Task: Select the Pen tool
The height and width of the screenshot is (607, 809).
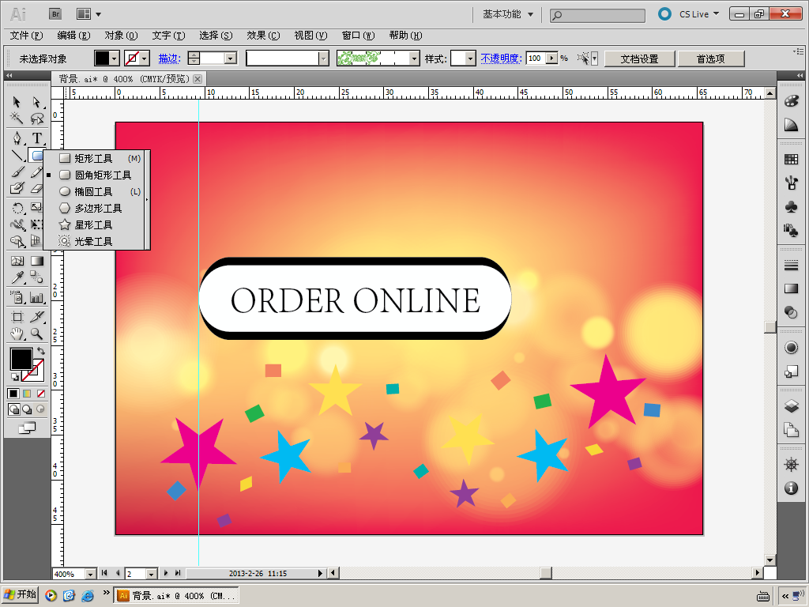Action: pos(17,138)
